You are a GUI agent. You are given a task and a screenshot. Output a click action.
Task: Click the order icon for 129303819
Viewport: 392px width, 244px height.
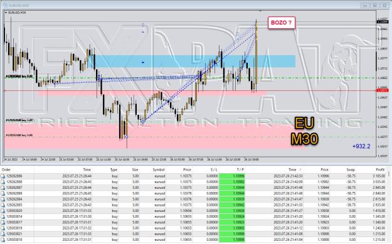pos(3,228)
